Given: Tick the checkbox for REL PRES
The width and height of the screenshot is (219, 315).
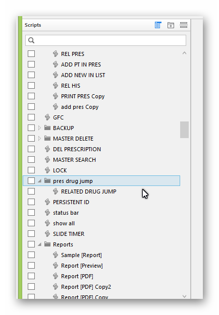Looking at the screenshot, I should (x=31, y=54).
